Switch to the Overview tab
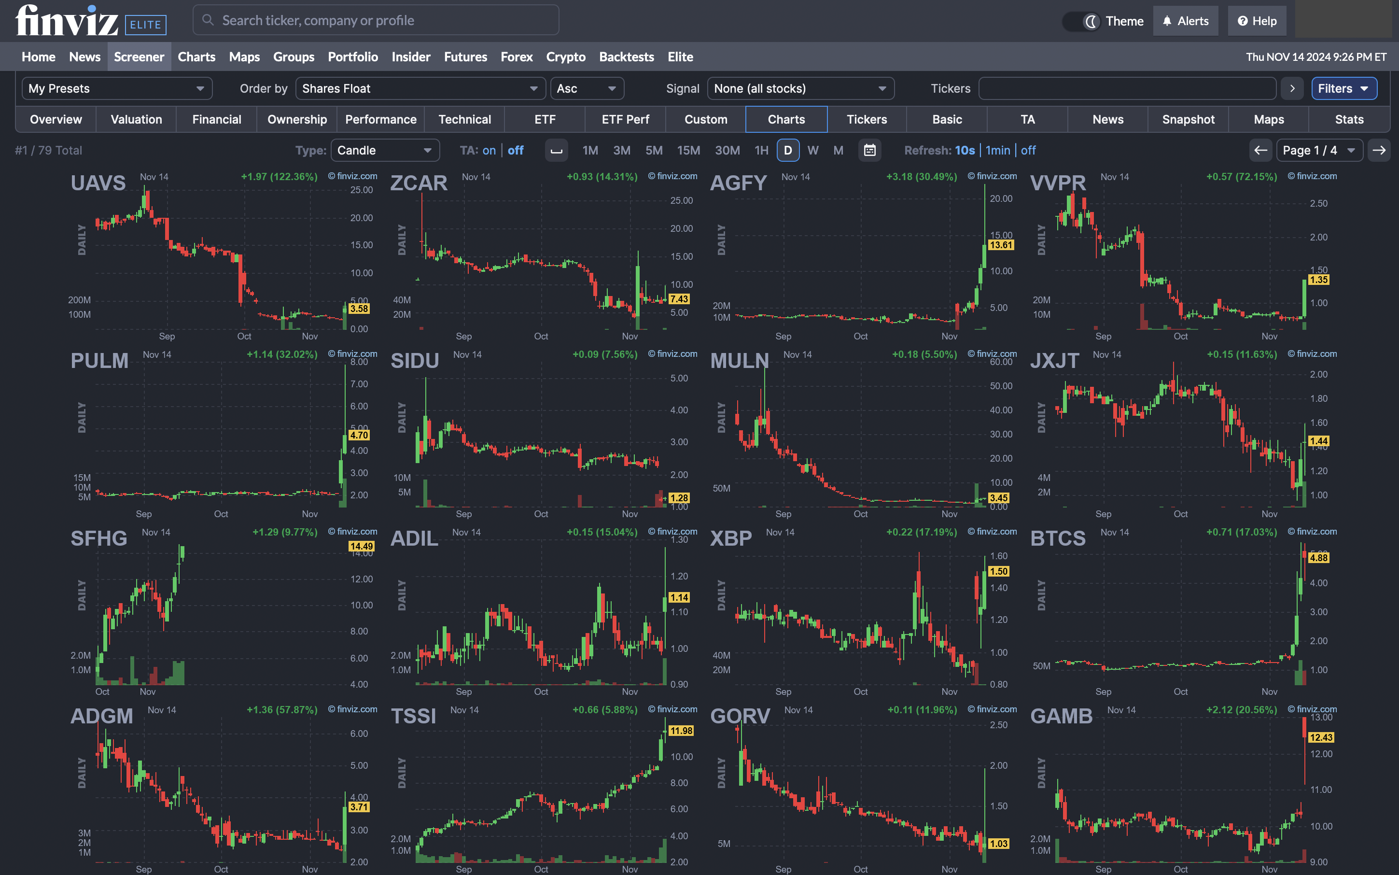The width and height of the screenshot is (1399, 875). click(x=55, y=119)
